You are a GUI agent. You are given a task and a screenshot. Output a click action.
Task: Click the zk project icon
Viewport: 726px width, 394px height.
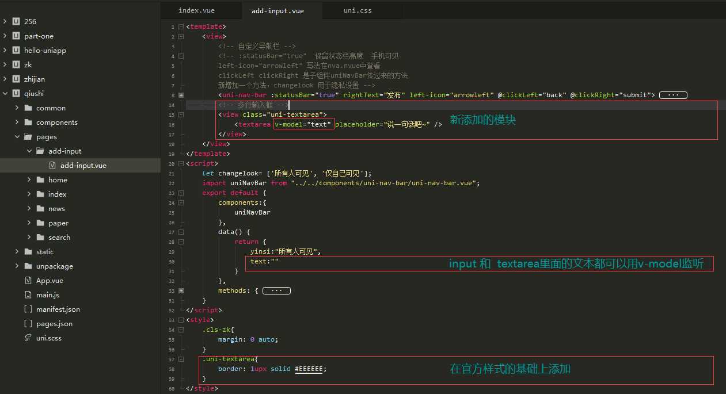click(x=17, y=64)
